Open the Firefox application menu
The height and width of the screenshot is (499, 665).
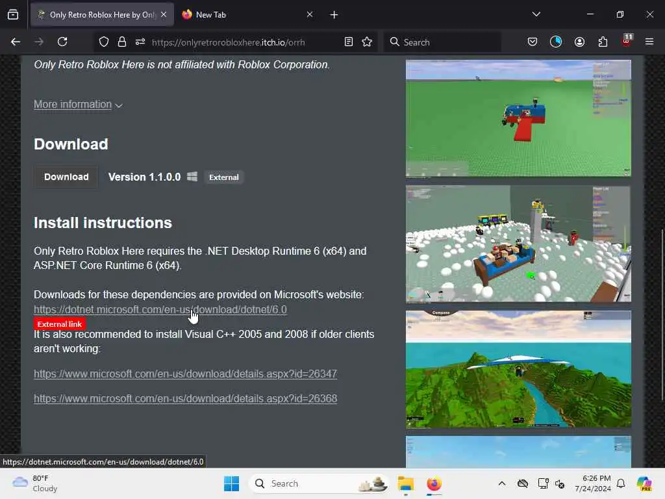649,42
